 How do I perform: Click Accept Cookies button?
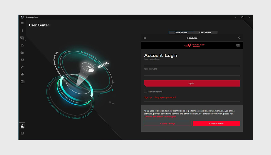pyautogui.click(x=216, y=123)
